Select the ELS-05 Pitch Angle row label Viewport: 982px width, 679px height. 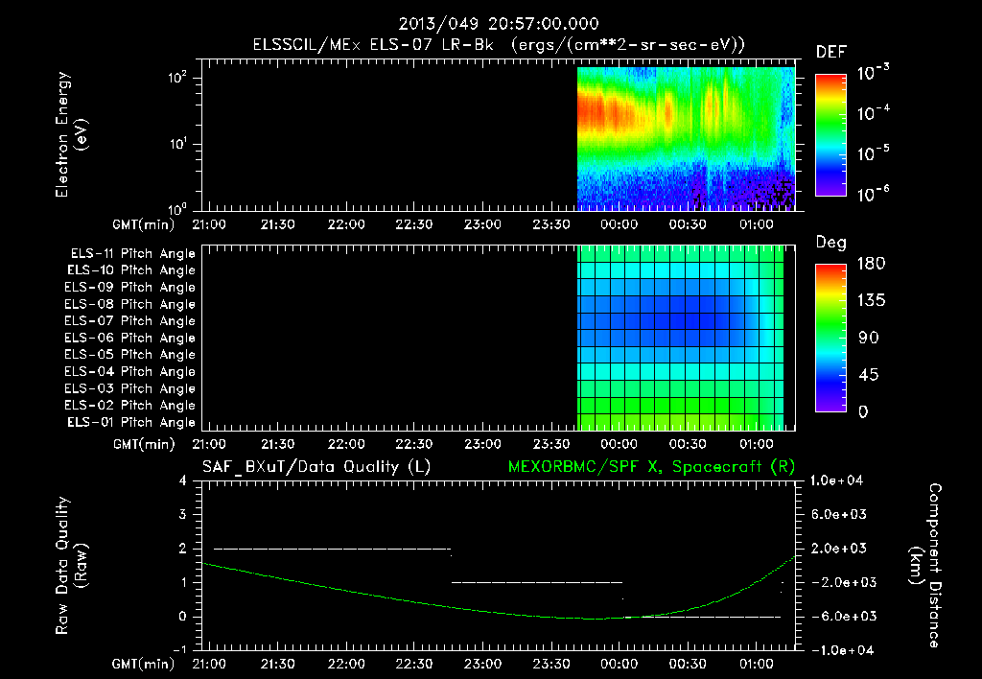tap(130, 355)
